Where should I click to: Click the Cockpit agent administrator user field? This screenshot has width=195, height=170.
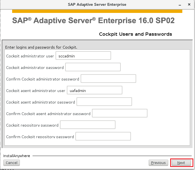pos(95,90)
